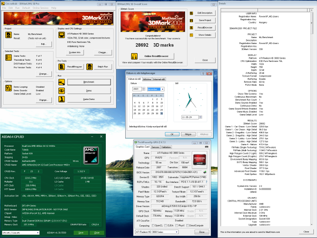317x238 pixels.
Task: Click the Mégse button in date dialog
Action: [x=188, y=134]
